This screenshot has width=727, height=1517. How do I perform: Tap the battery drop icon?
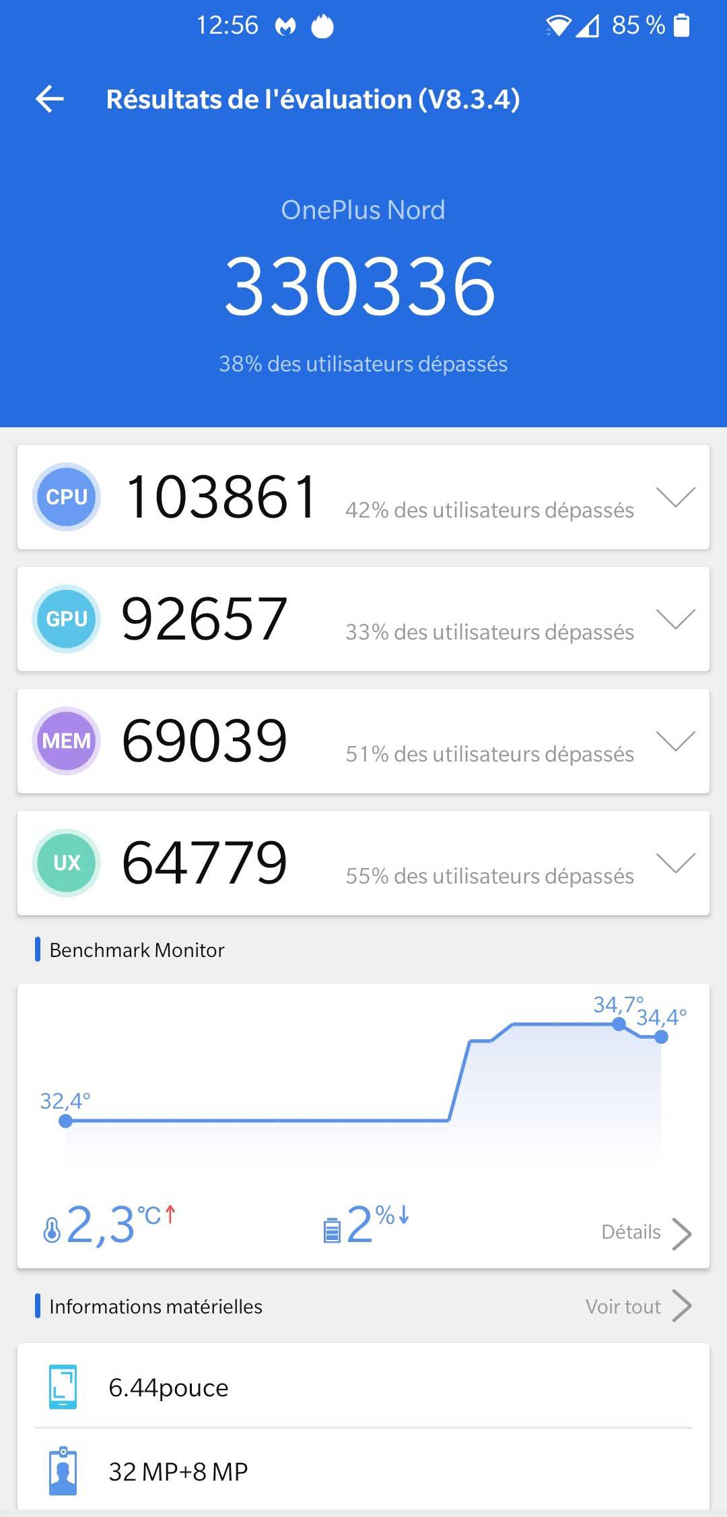click(x=332, y=1229)
